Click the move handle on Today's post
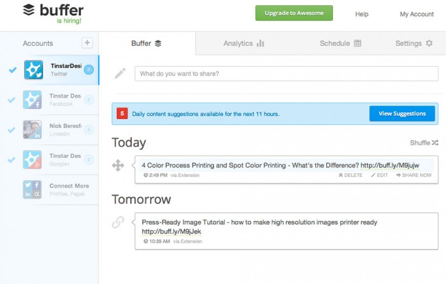This screenshot has height=284, width=446. tap(118, 165)
